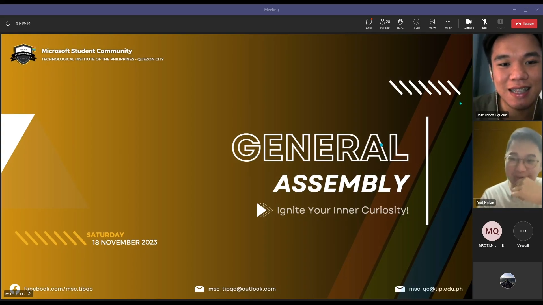The width and height of the screenshot is (543, 305).
Task: Minimize the Meeting window
Action: click(x=515, y=10)
